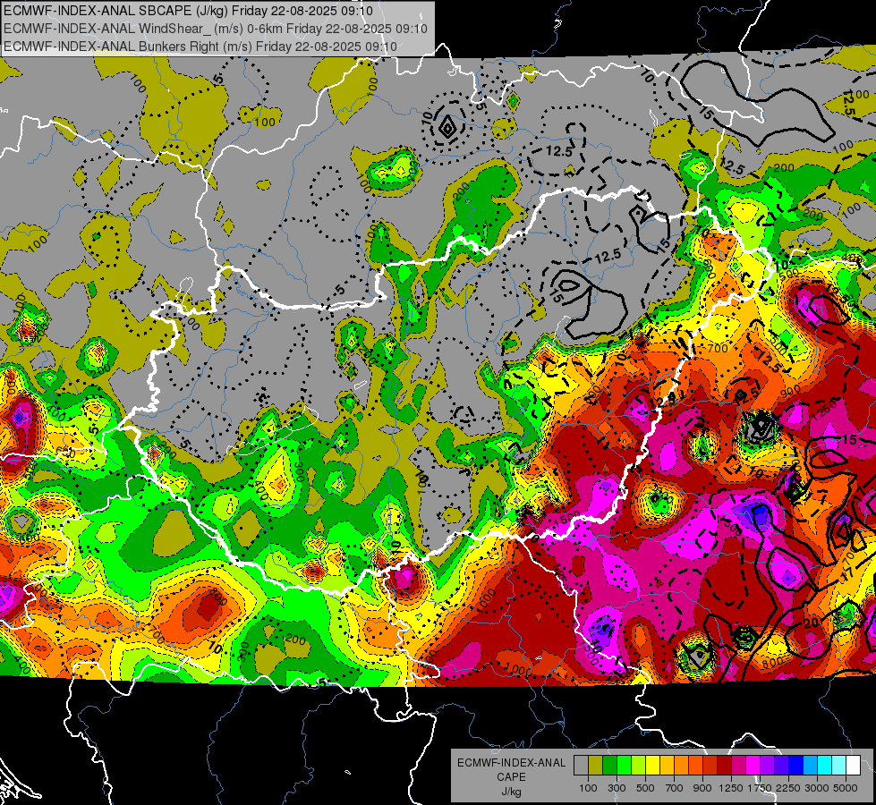Click the 100 label under the legend

pyautogui.click(x=588, y=788)
